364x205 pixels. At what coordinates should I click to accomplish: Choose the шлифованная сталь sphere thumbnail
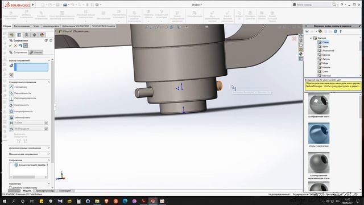point(318,104)
